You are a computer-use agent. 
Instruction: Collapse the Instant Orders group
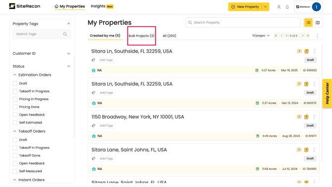pos(14,180)
